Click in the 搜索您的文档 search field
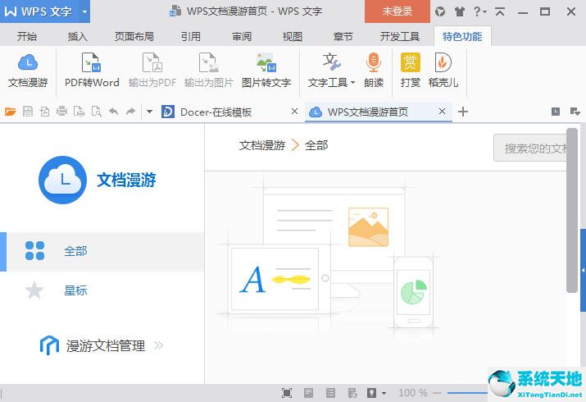 tap(530, 148)
